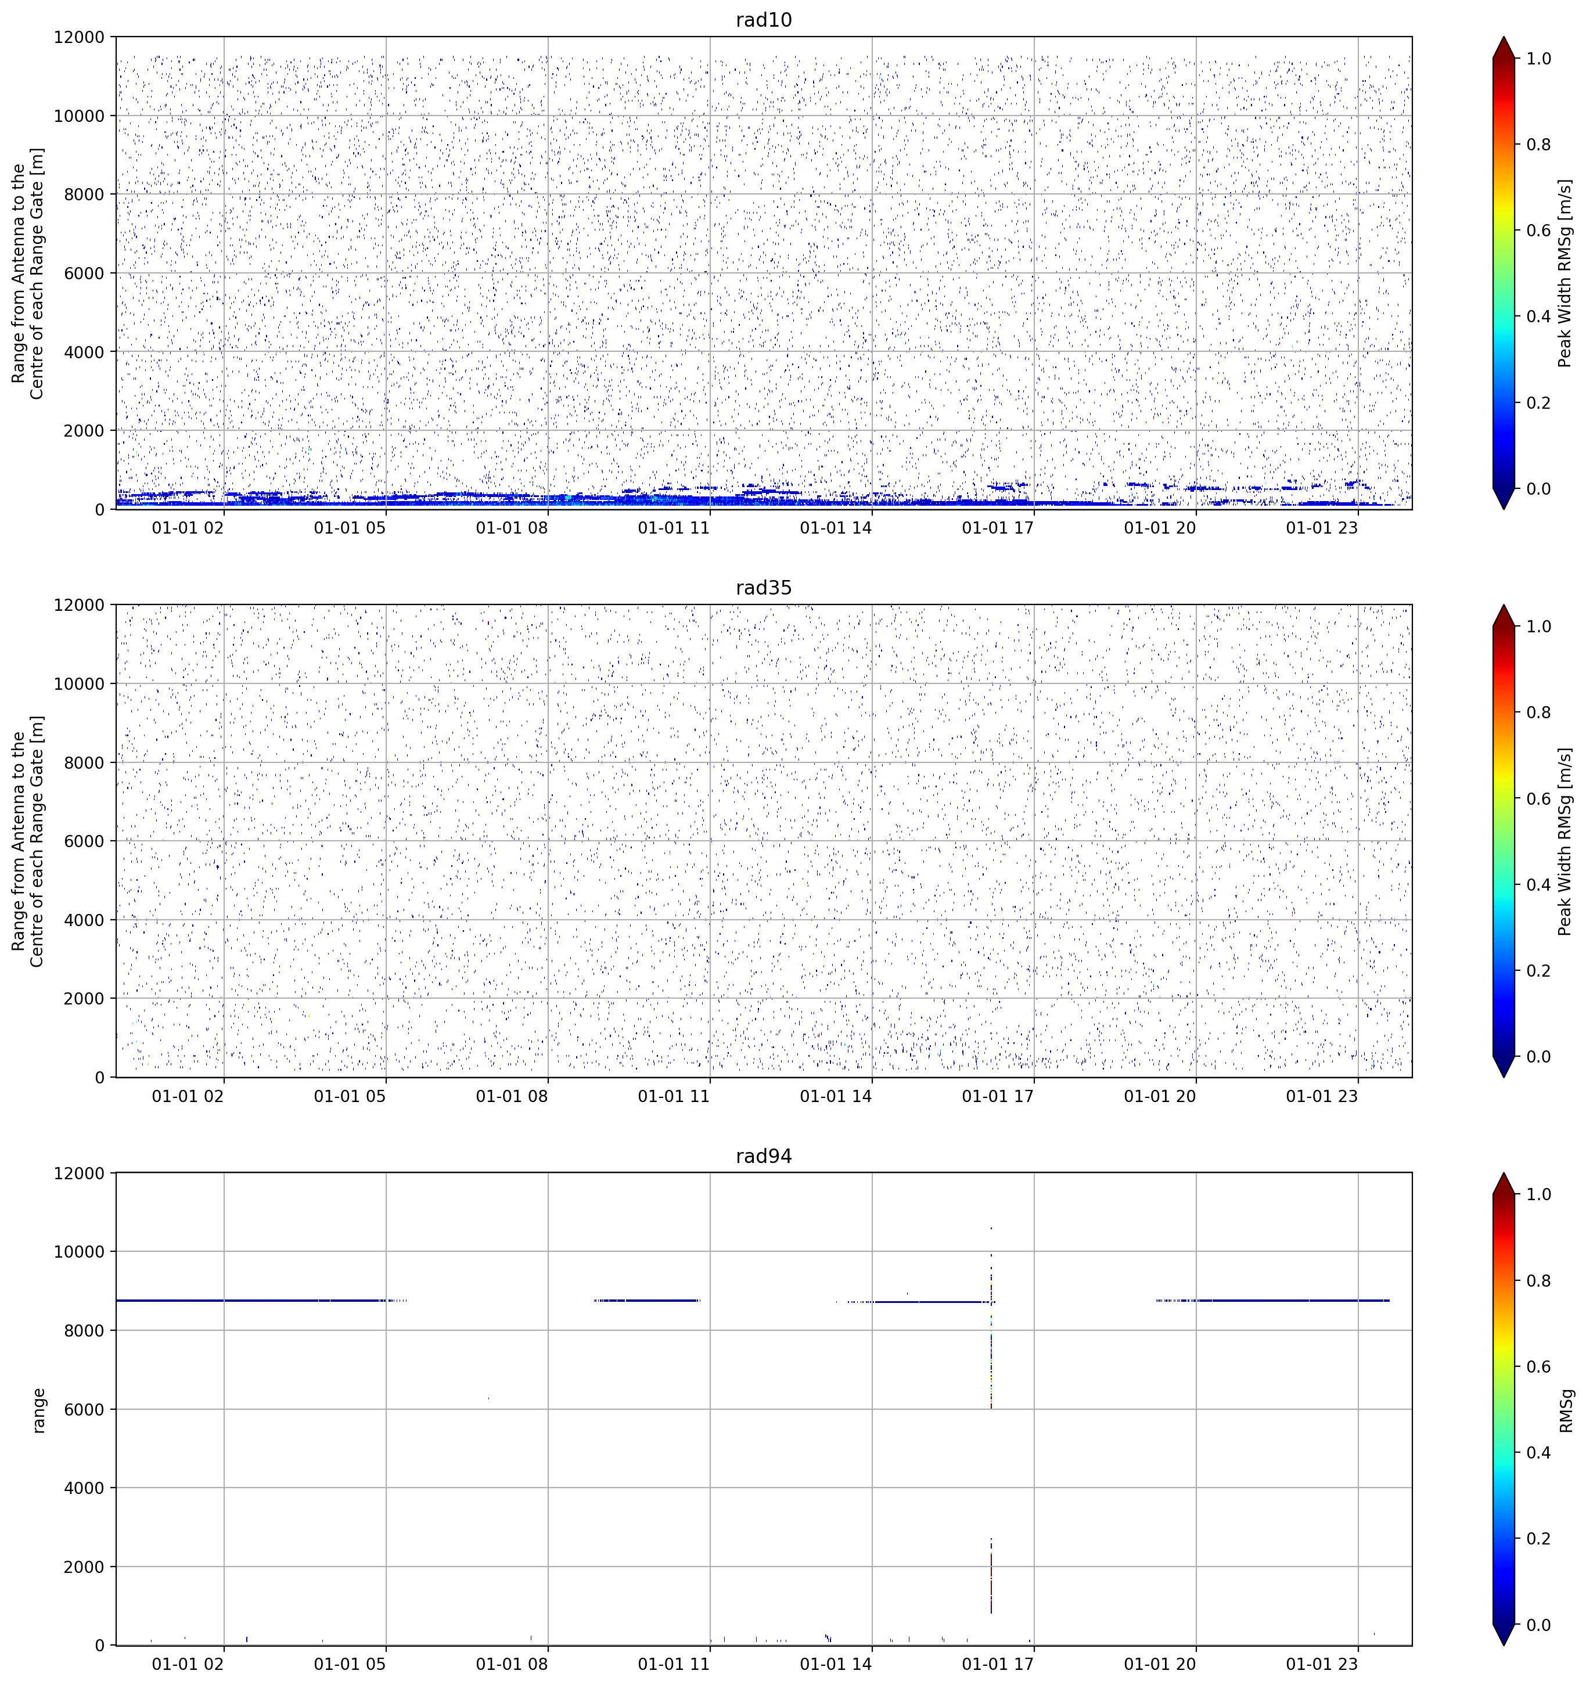Click the 0.0 tick on rad94 colorbar
This screenshot has height=1685, width=1586.
[1538, 1625]
